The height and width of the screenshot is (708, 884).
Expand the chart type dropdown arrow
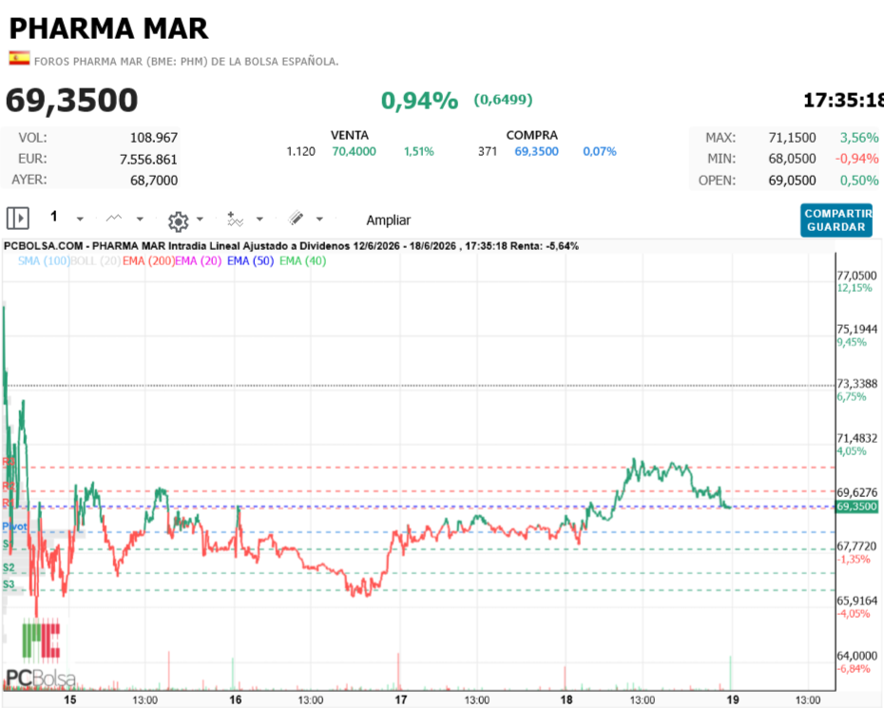tap(140, 219)
